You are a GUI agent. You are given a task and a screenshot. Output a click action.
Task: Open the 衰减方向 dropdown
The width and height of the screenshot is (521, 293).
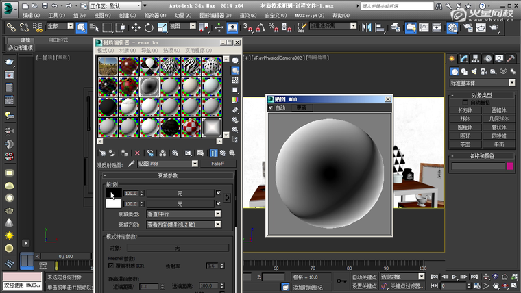pyautogui.click(x=184, y=224)
